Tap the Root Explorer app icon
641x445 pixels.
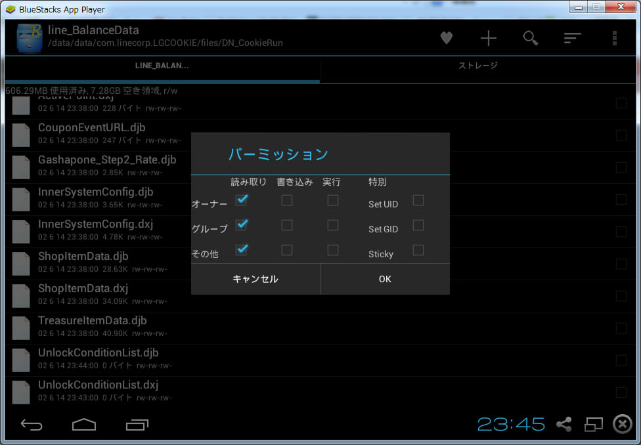pos(30,38)
